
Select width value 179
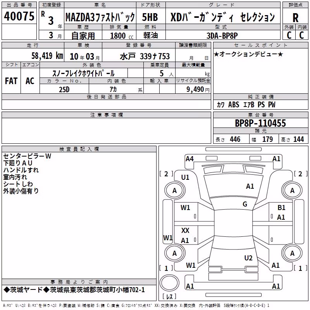[x=267, y=139]
